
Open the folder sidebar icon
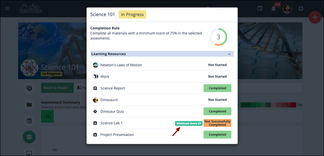coord(29,105)
